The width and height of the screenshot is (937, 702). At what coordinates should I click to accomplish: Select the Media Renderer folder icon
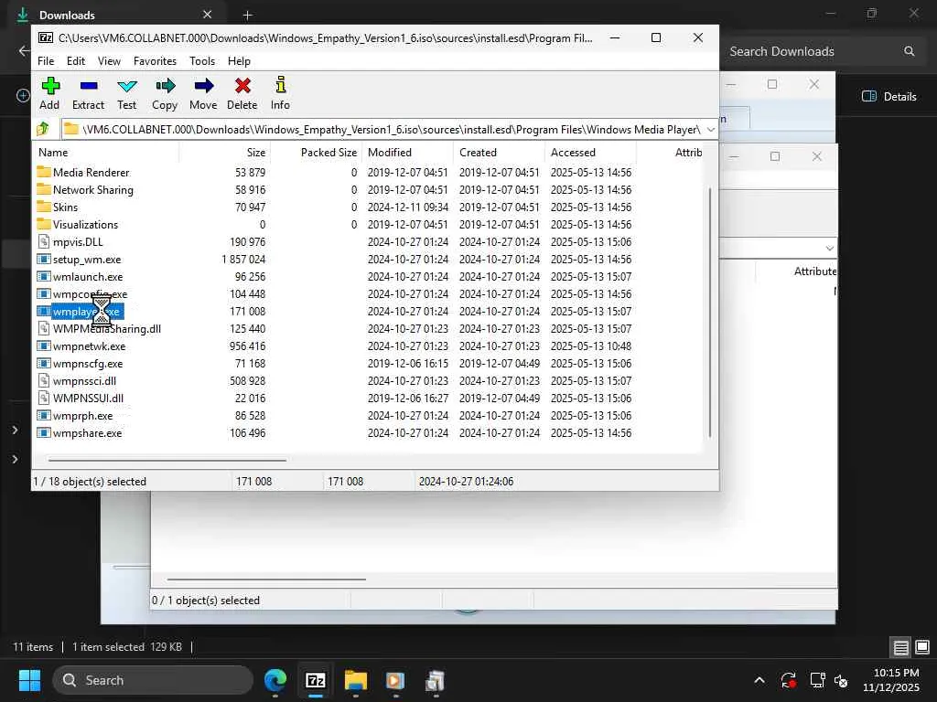click(44, 172)
